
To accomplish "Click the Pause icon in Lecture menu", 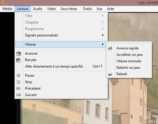I will point(19,76).
